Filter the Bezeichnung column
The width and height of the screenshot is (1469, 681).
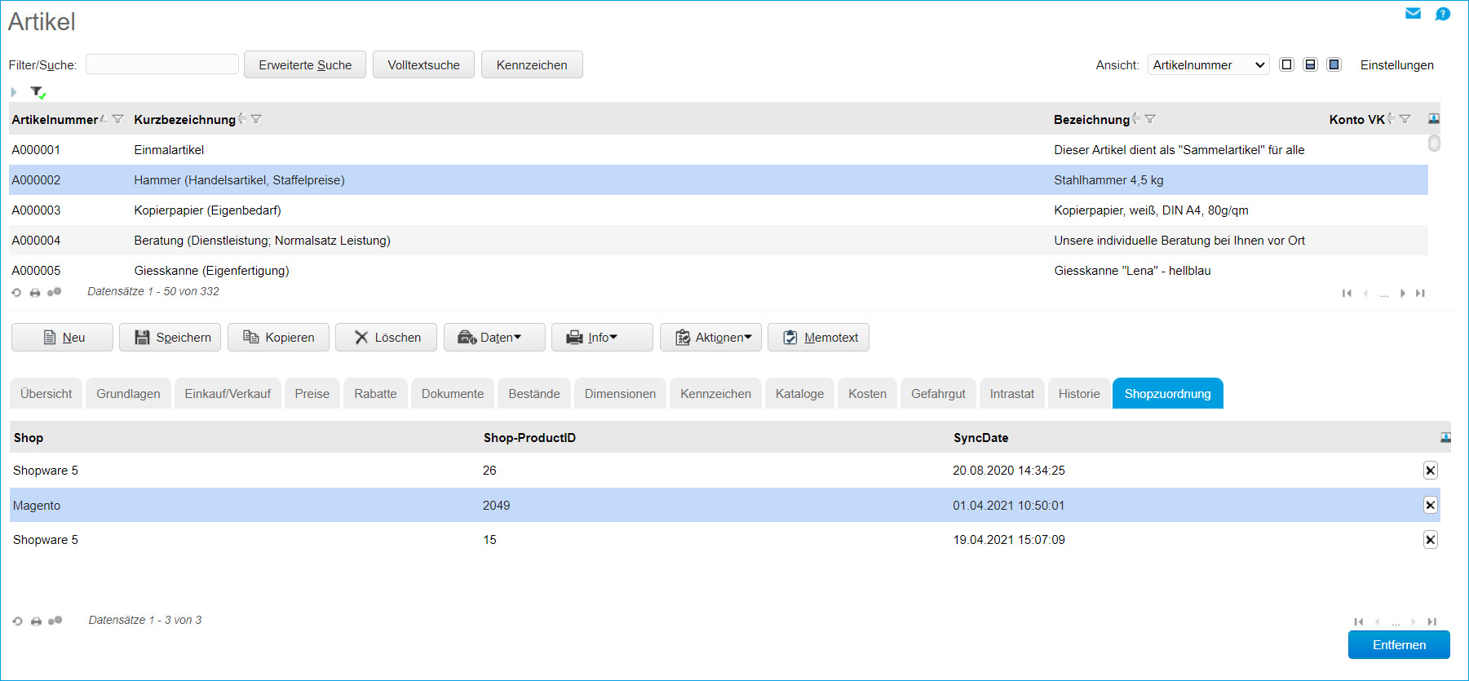tap(1150, 119)
